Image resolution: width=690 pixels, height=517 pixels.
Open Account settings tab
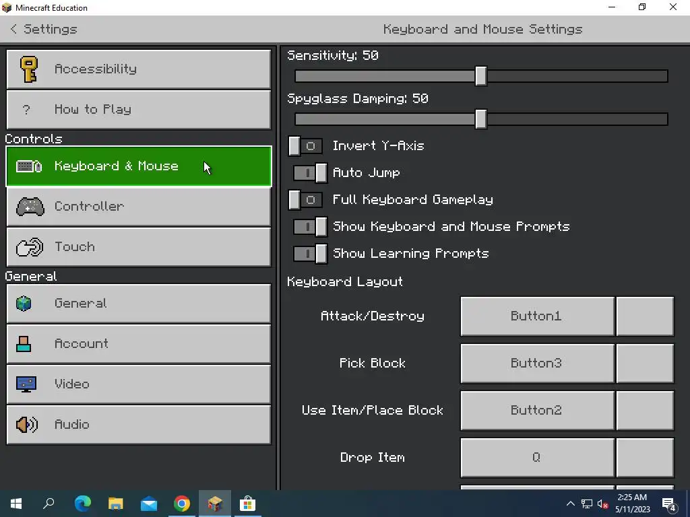point(139,344)
